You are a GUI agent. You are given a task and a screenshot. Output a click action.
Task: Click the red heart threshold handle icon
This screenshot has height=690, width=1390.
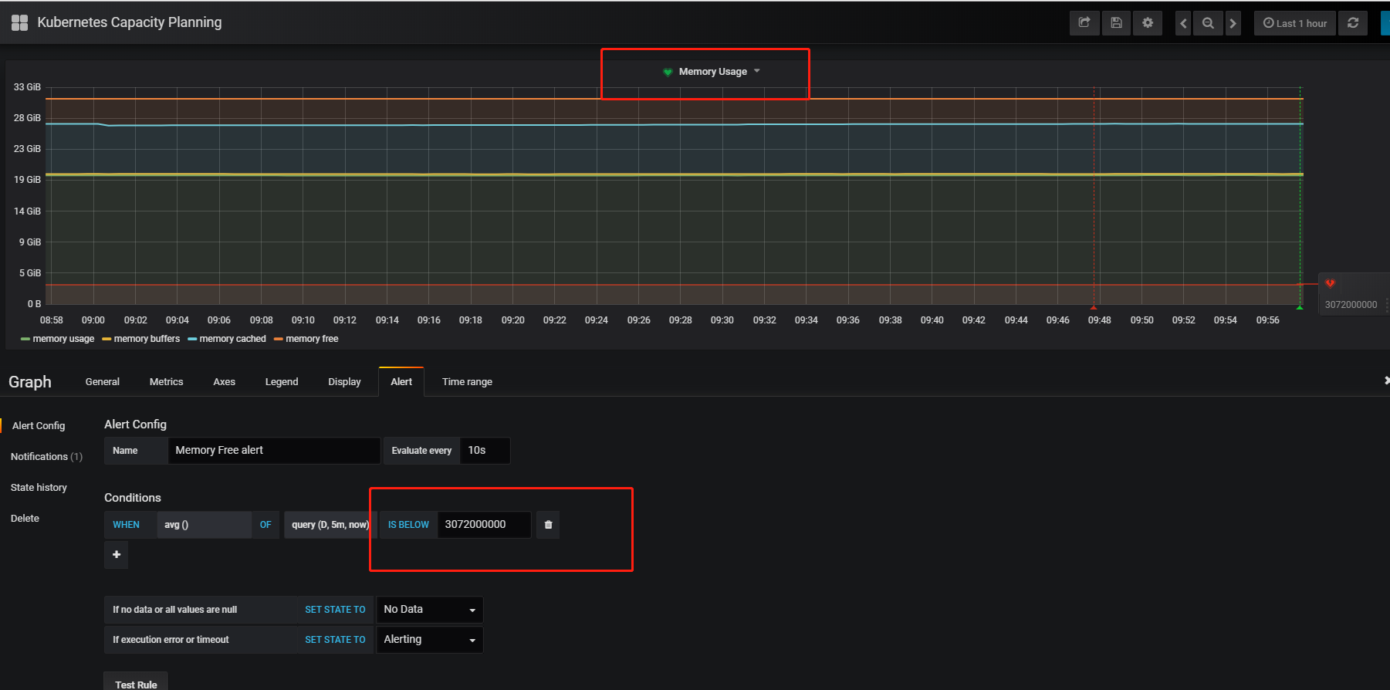[1330, 283]
